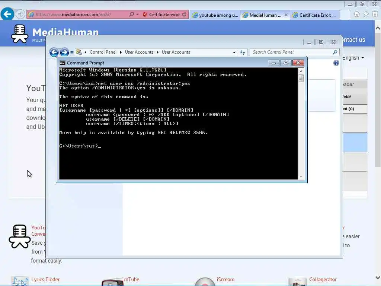381x286 pixels.
Task: Click first User Accounts breadcrumb item
Action: point(139,52)
